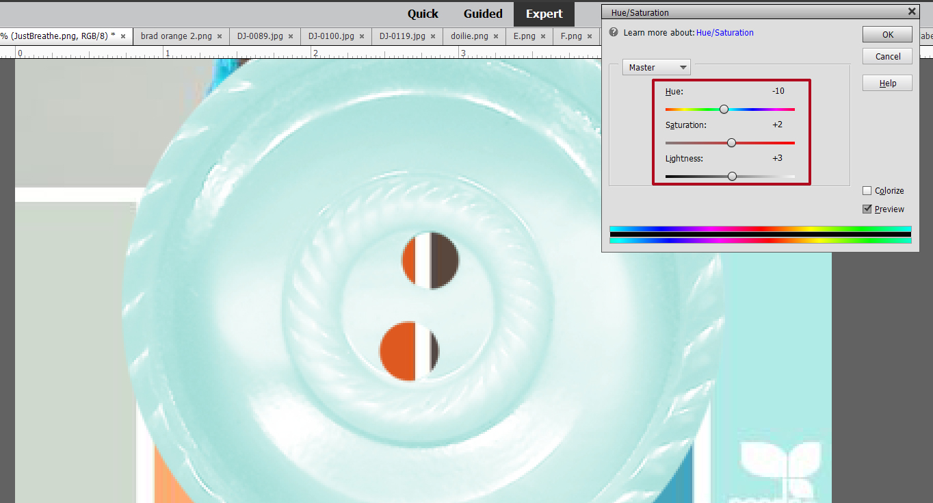Close the F.png tab

(x=590, y=36)
